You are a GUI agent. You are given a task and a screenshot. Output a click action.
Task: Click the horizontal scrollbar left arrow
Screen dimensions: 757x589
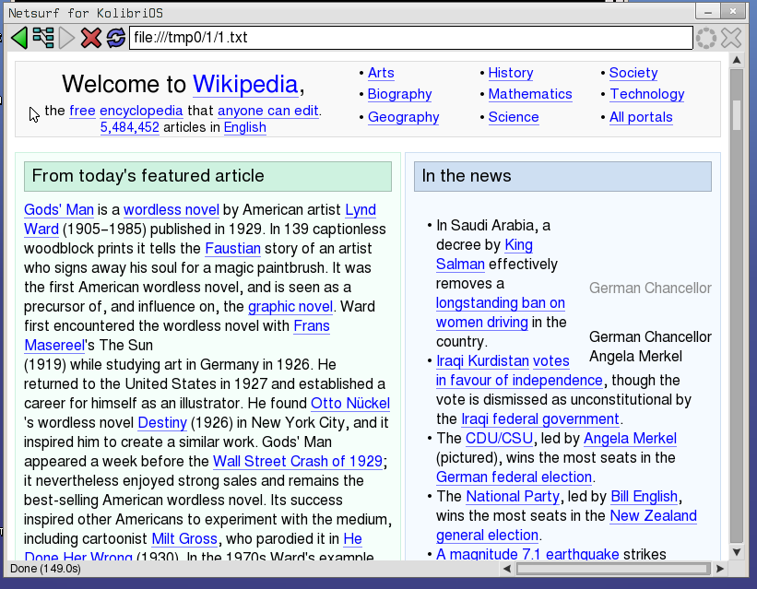pyautogui.click(x=507, y=569)
